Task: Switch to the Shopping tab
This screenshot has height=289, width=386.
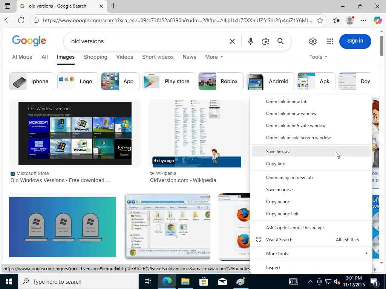Action: point(95,57)
